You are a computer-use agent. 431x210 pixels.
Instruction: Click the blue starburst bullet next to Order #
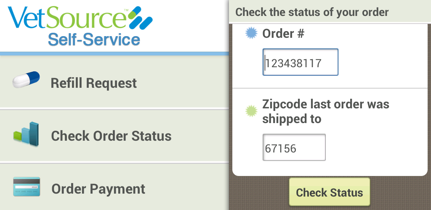pyautogui.click(x=251, y=33)
